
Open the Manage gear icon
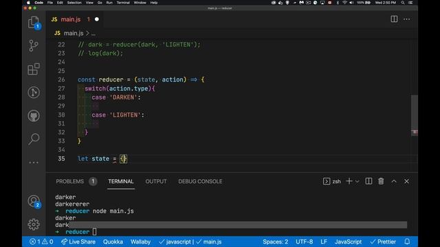pos(34,224)
